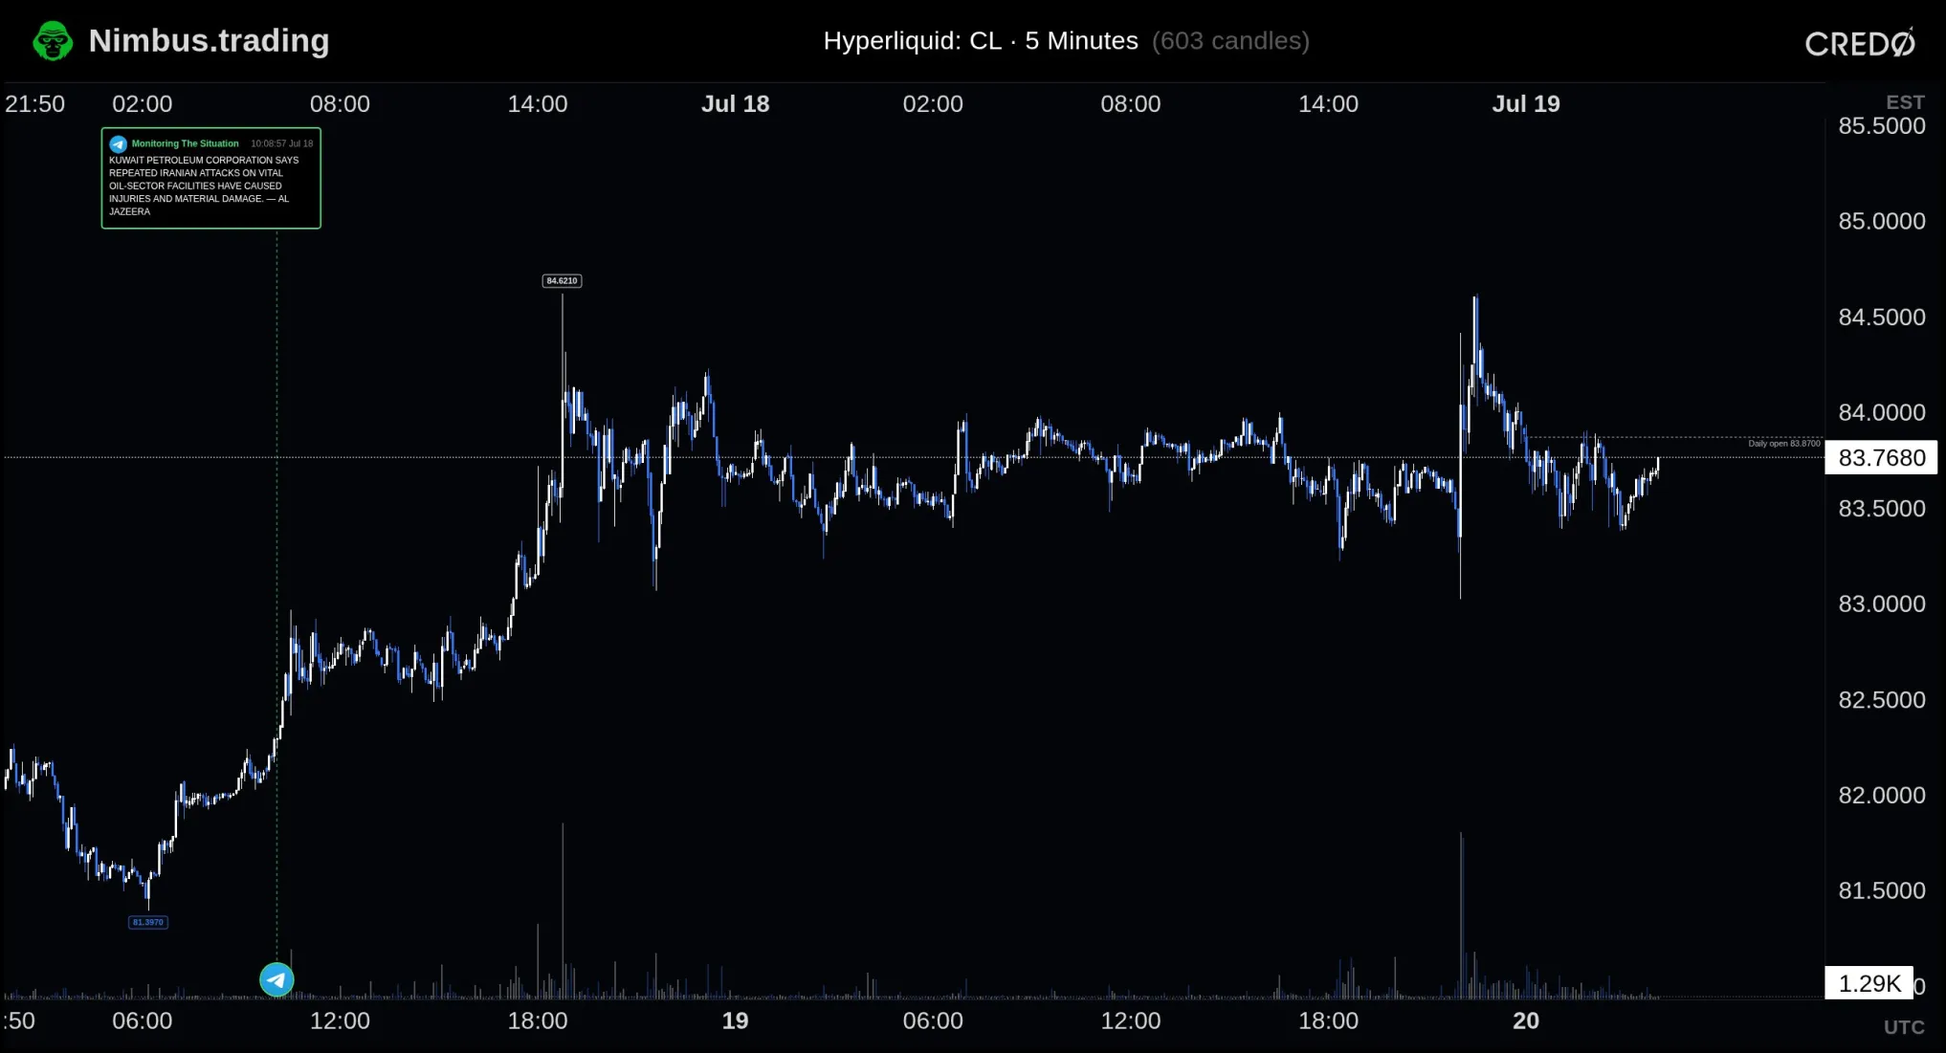Select the EST timezone label

(1905, 101)
